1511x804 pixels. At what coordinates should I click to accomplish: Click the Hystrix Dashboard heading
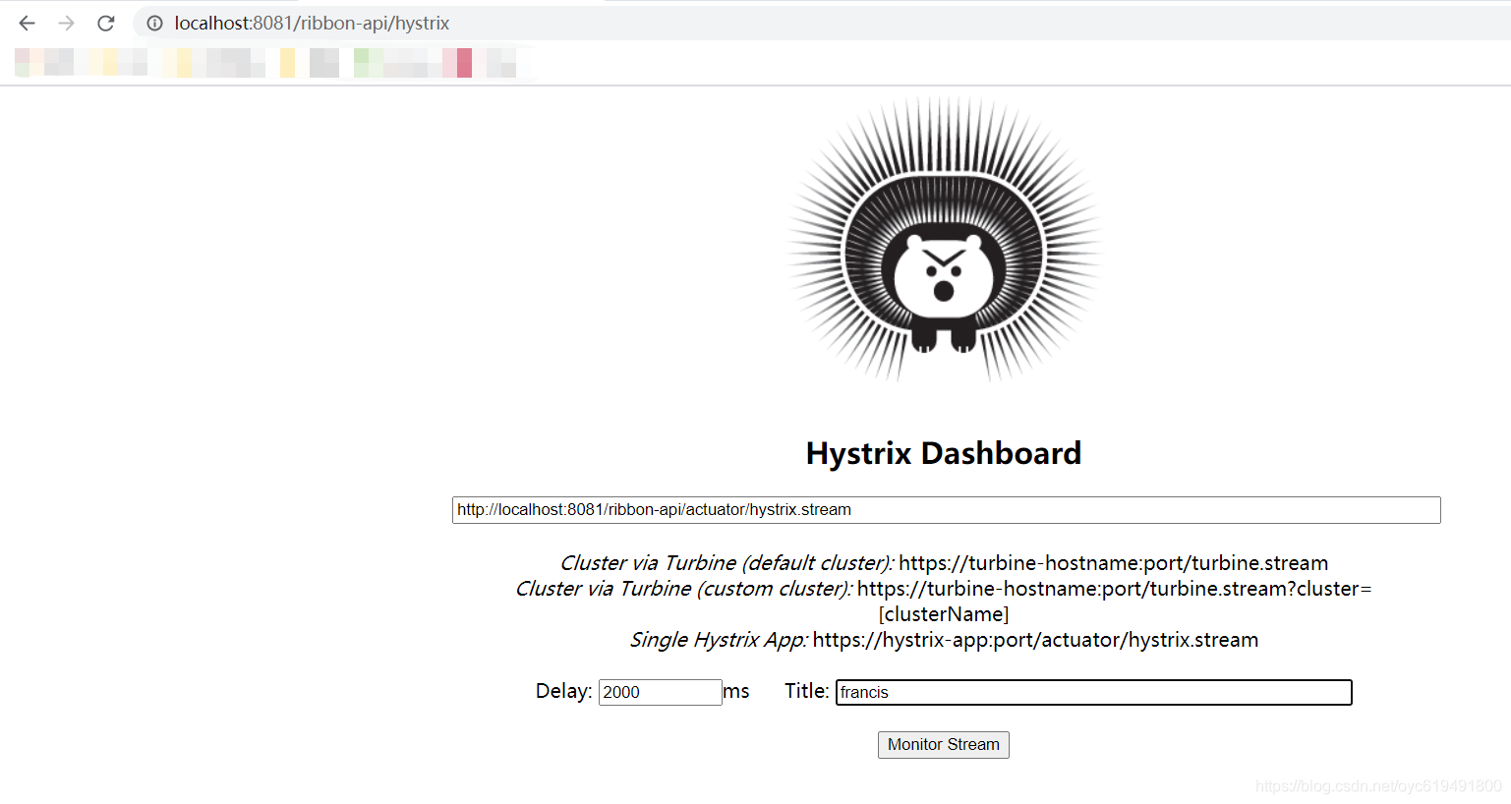point(944,453)
